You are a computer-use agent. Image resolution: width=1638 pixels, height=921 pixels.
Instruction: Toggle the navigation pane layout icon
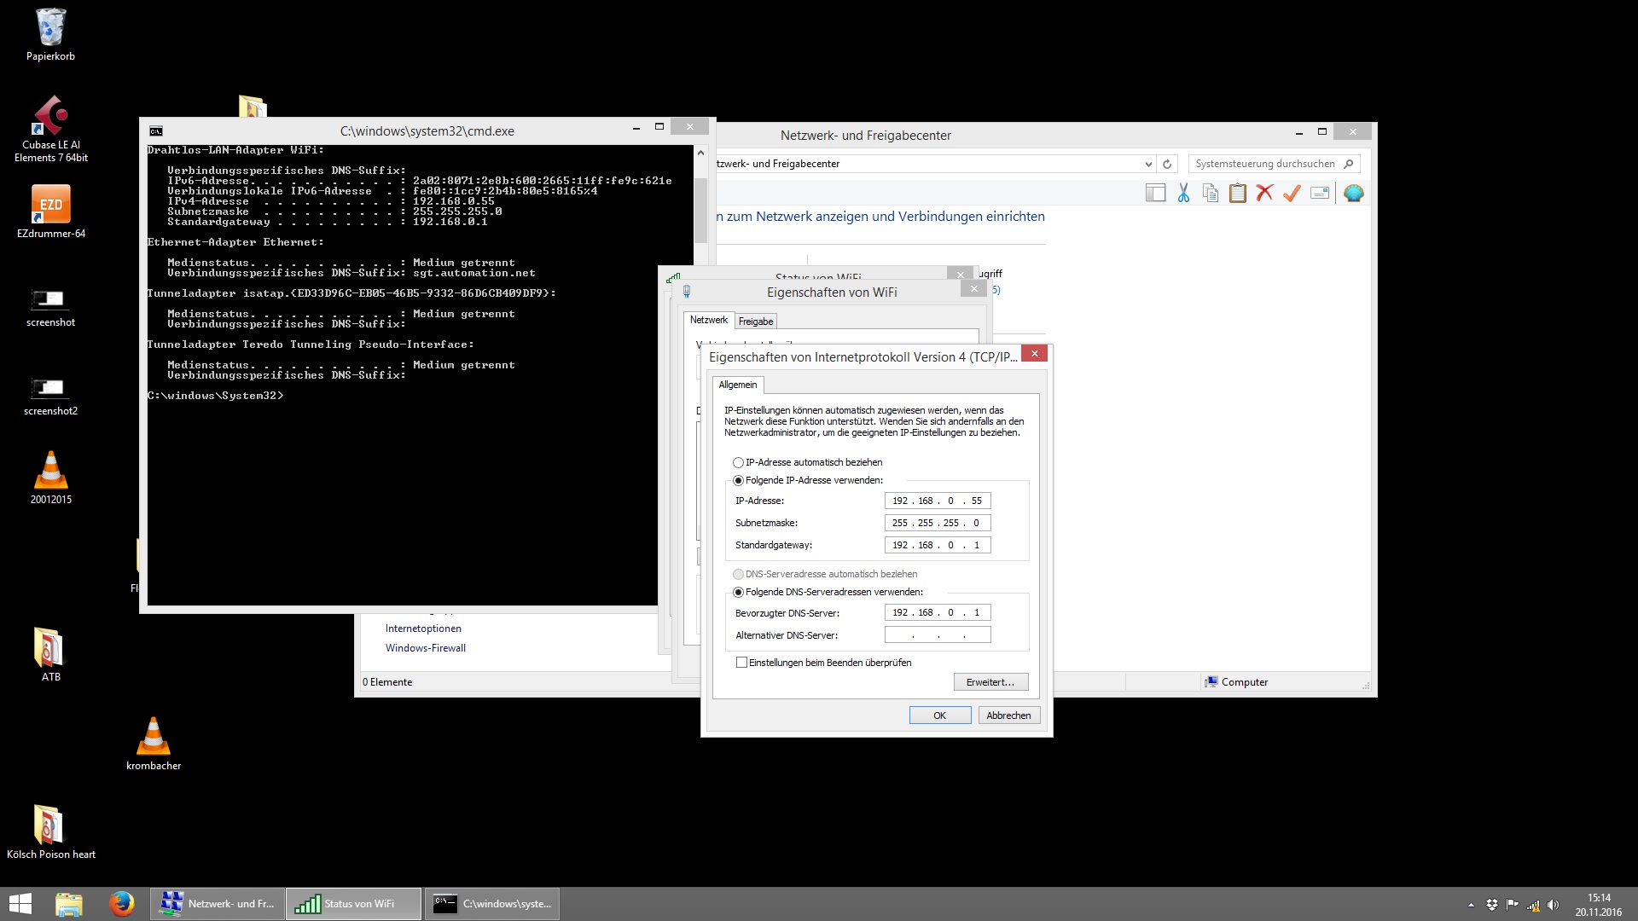[x=1155, y=194]
